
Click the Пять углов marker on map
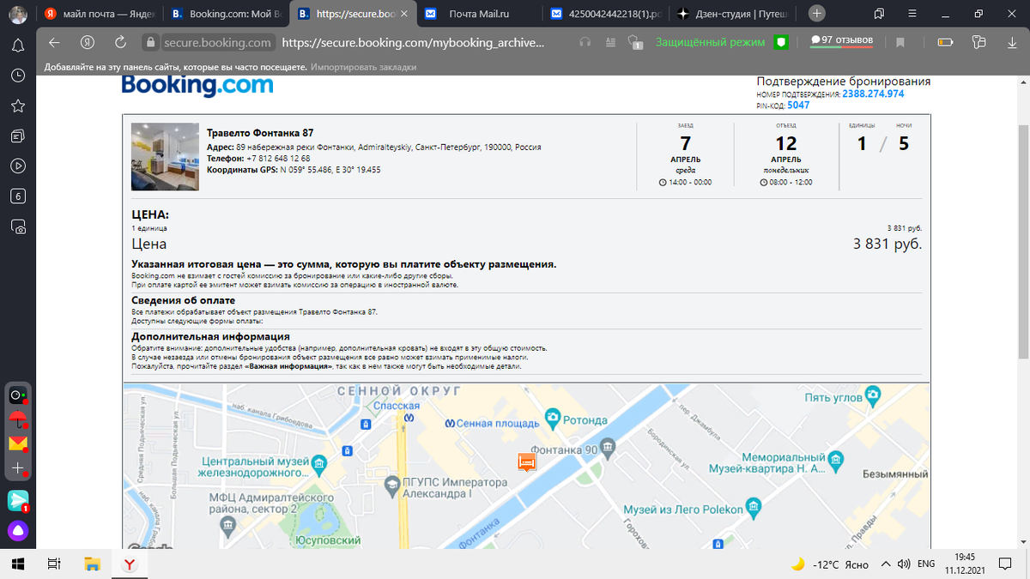click(x=873, y=395)
